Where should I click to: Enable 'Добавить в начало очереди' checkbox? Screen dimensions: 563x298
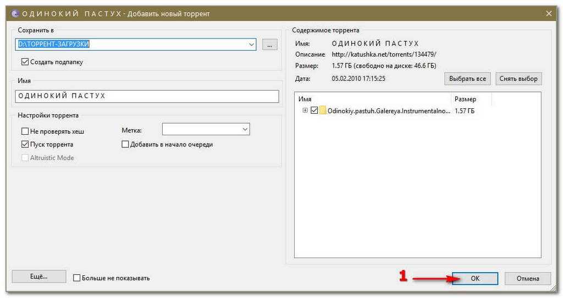click(125, 145)
